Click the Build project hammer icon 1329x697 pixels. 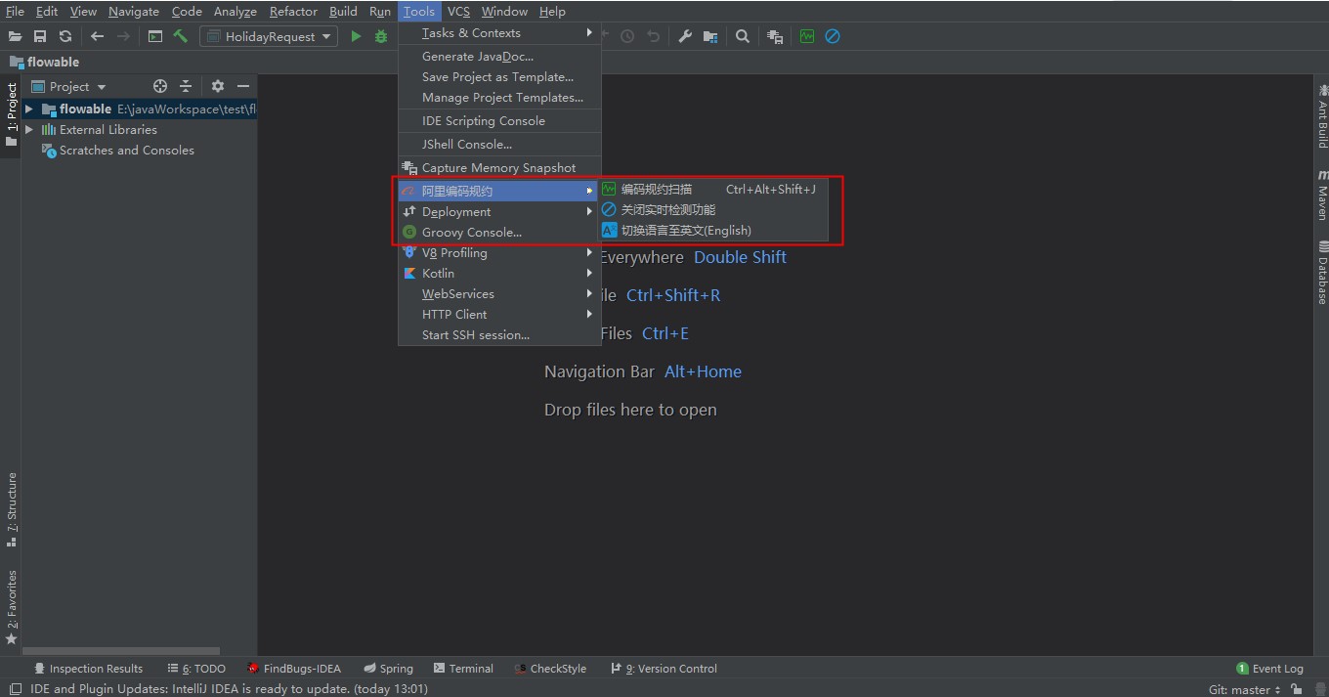pyautogui.click(x=181, y=36)
